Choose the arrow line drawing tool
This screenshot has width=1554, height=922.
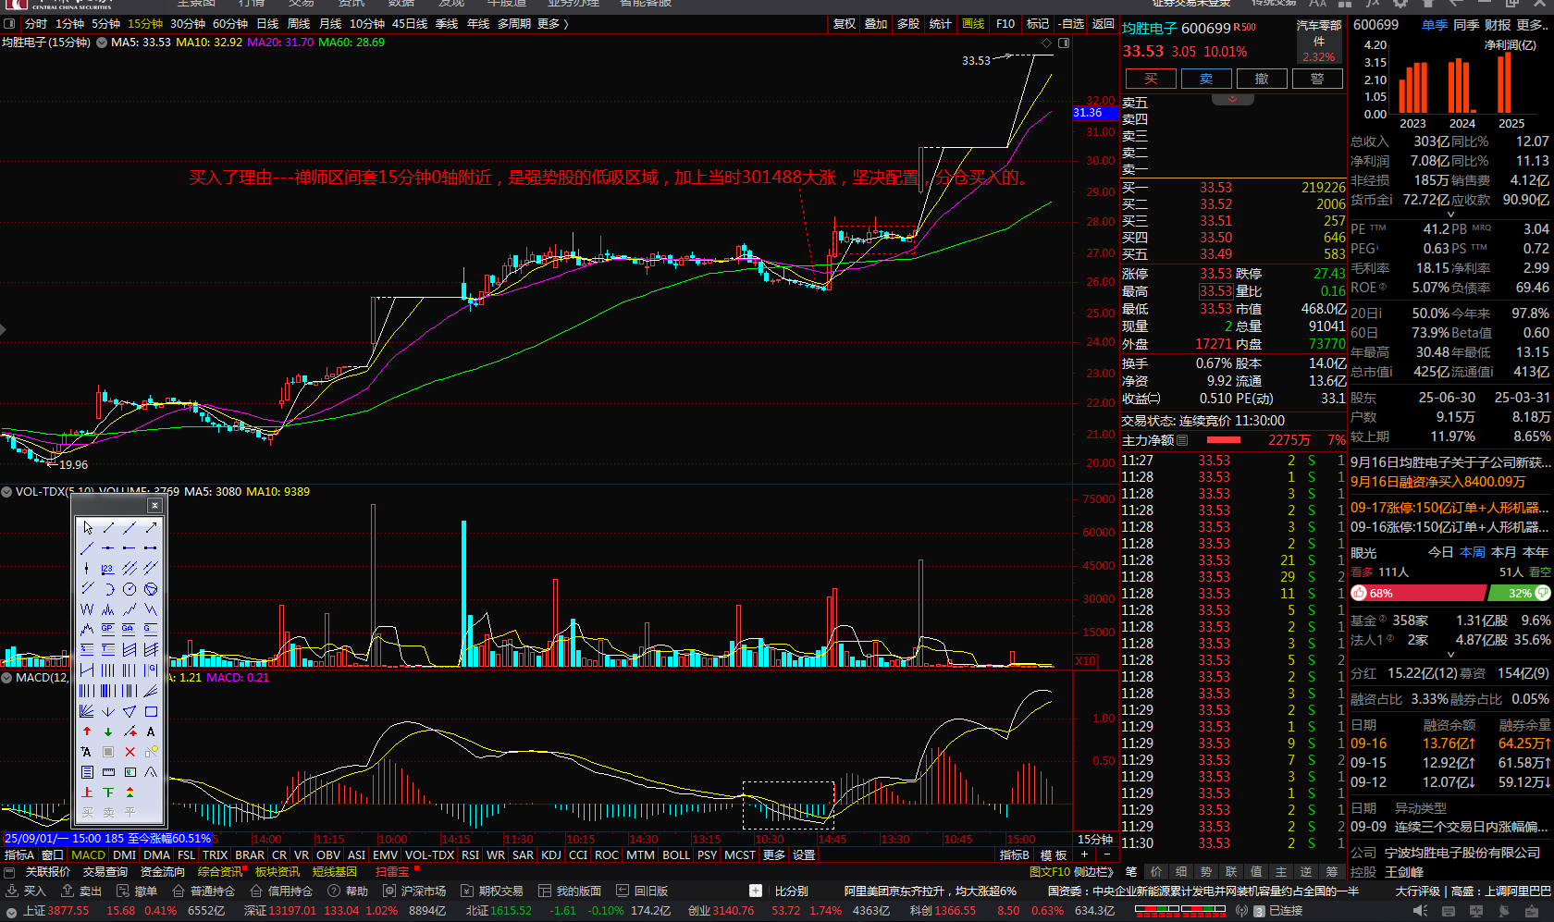(x=151, y=527)
